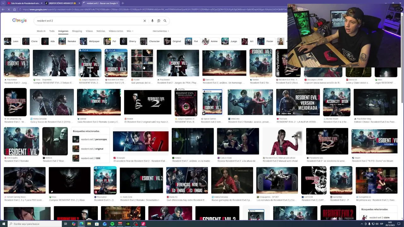Filter images by the Character chip
The image size is (404, 227).
click(151, 41)
